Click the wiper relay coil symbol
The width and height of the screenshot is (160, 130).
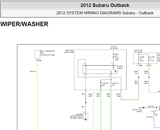[x=86, y=70]
